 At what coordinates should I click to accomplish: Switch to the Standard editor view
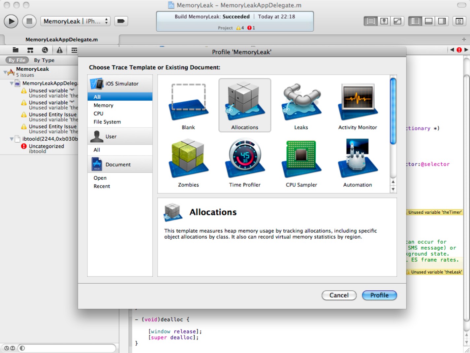click(x=371, y=21)
